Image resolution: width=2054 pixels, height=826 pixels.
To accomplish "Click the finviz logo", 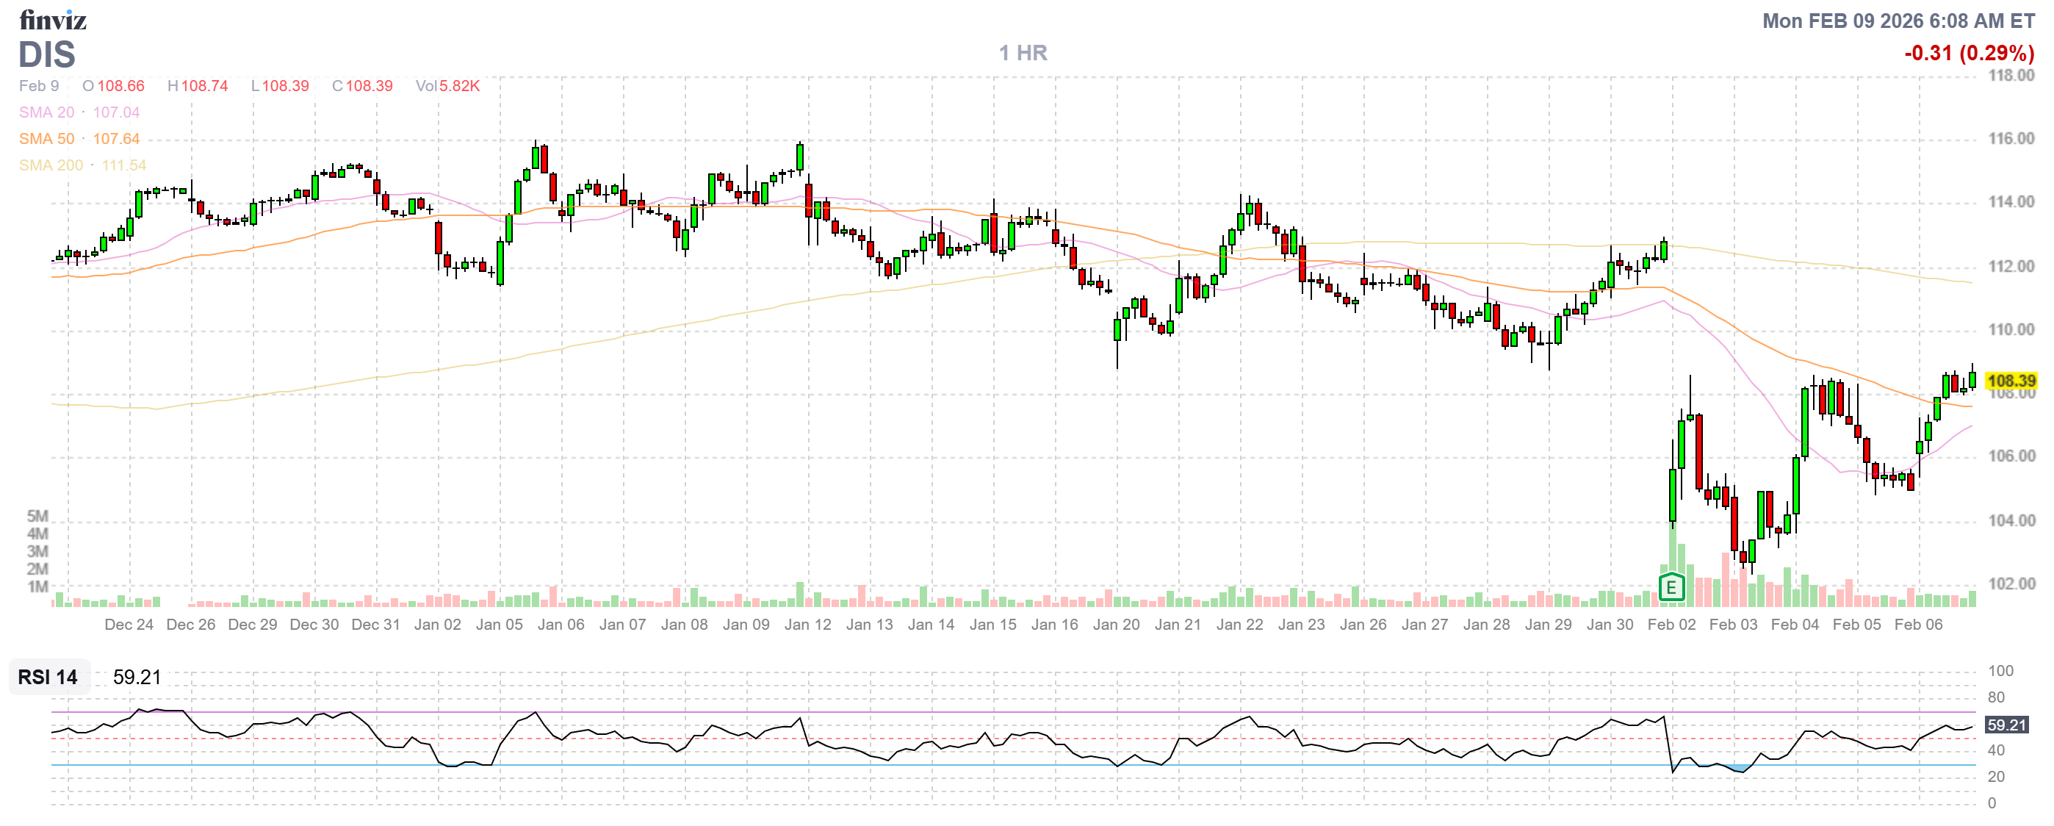I will (x=53, y=20).
